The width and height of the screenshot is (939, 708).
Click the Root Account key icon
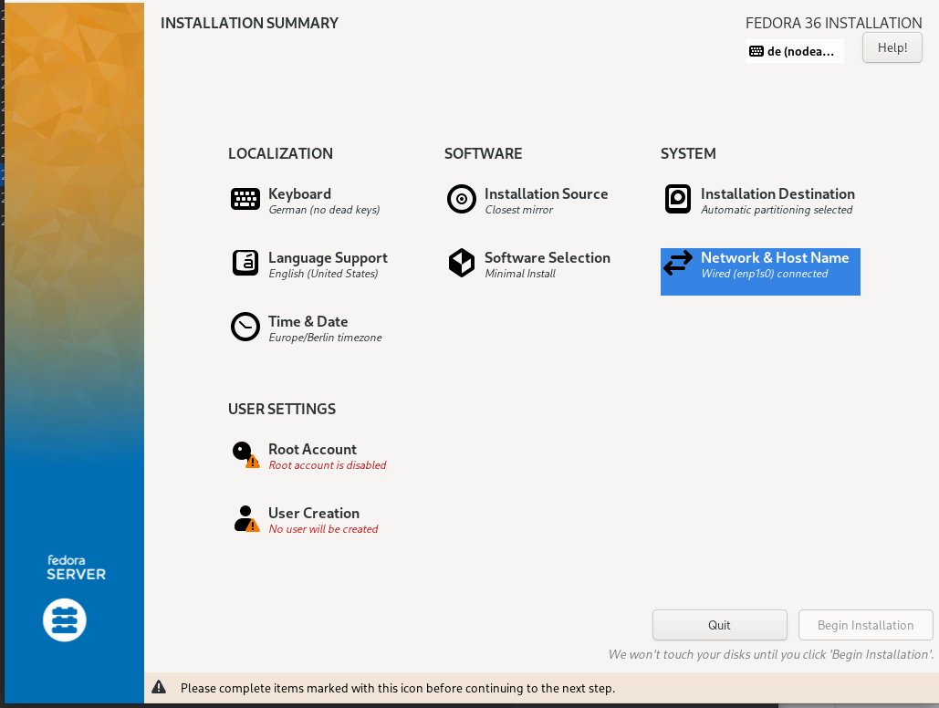pos(245,454)
